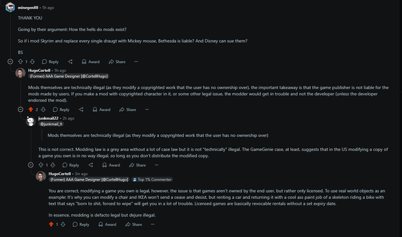Viewport: 402px width, 237px height.
Task: Click the crosspost icon on junkmail22's comment
Action: (91, 165)
